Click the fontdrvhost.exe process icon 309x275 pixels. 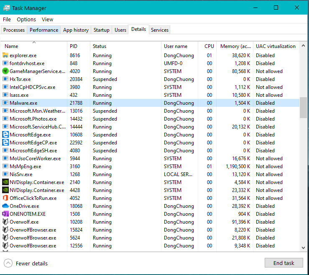click(x=5, y=63)
